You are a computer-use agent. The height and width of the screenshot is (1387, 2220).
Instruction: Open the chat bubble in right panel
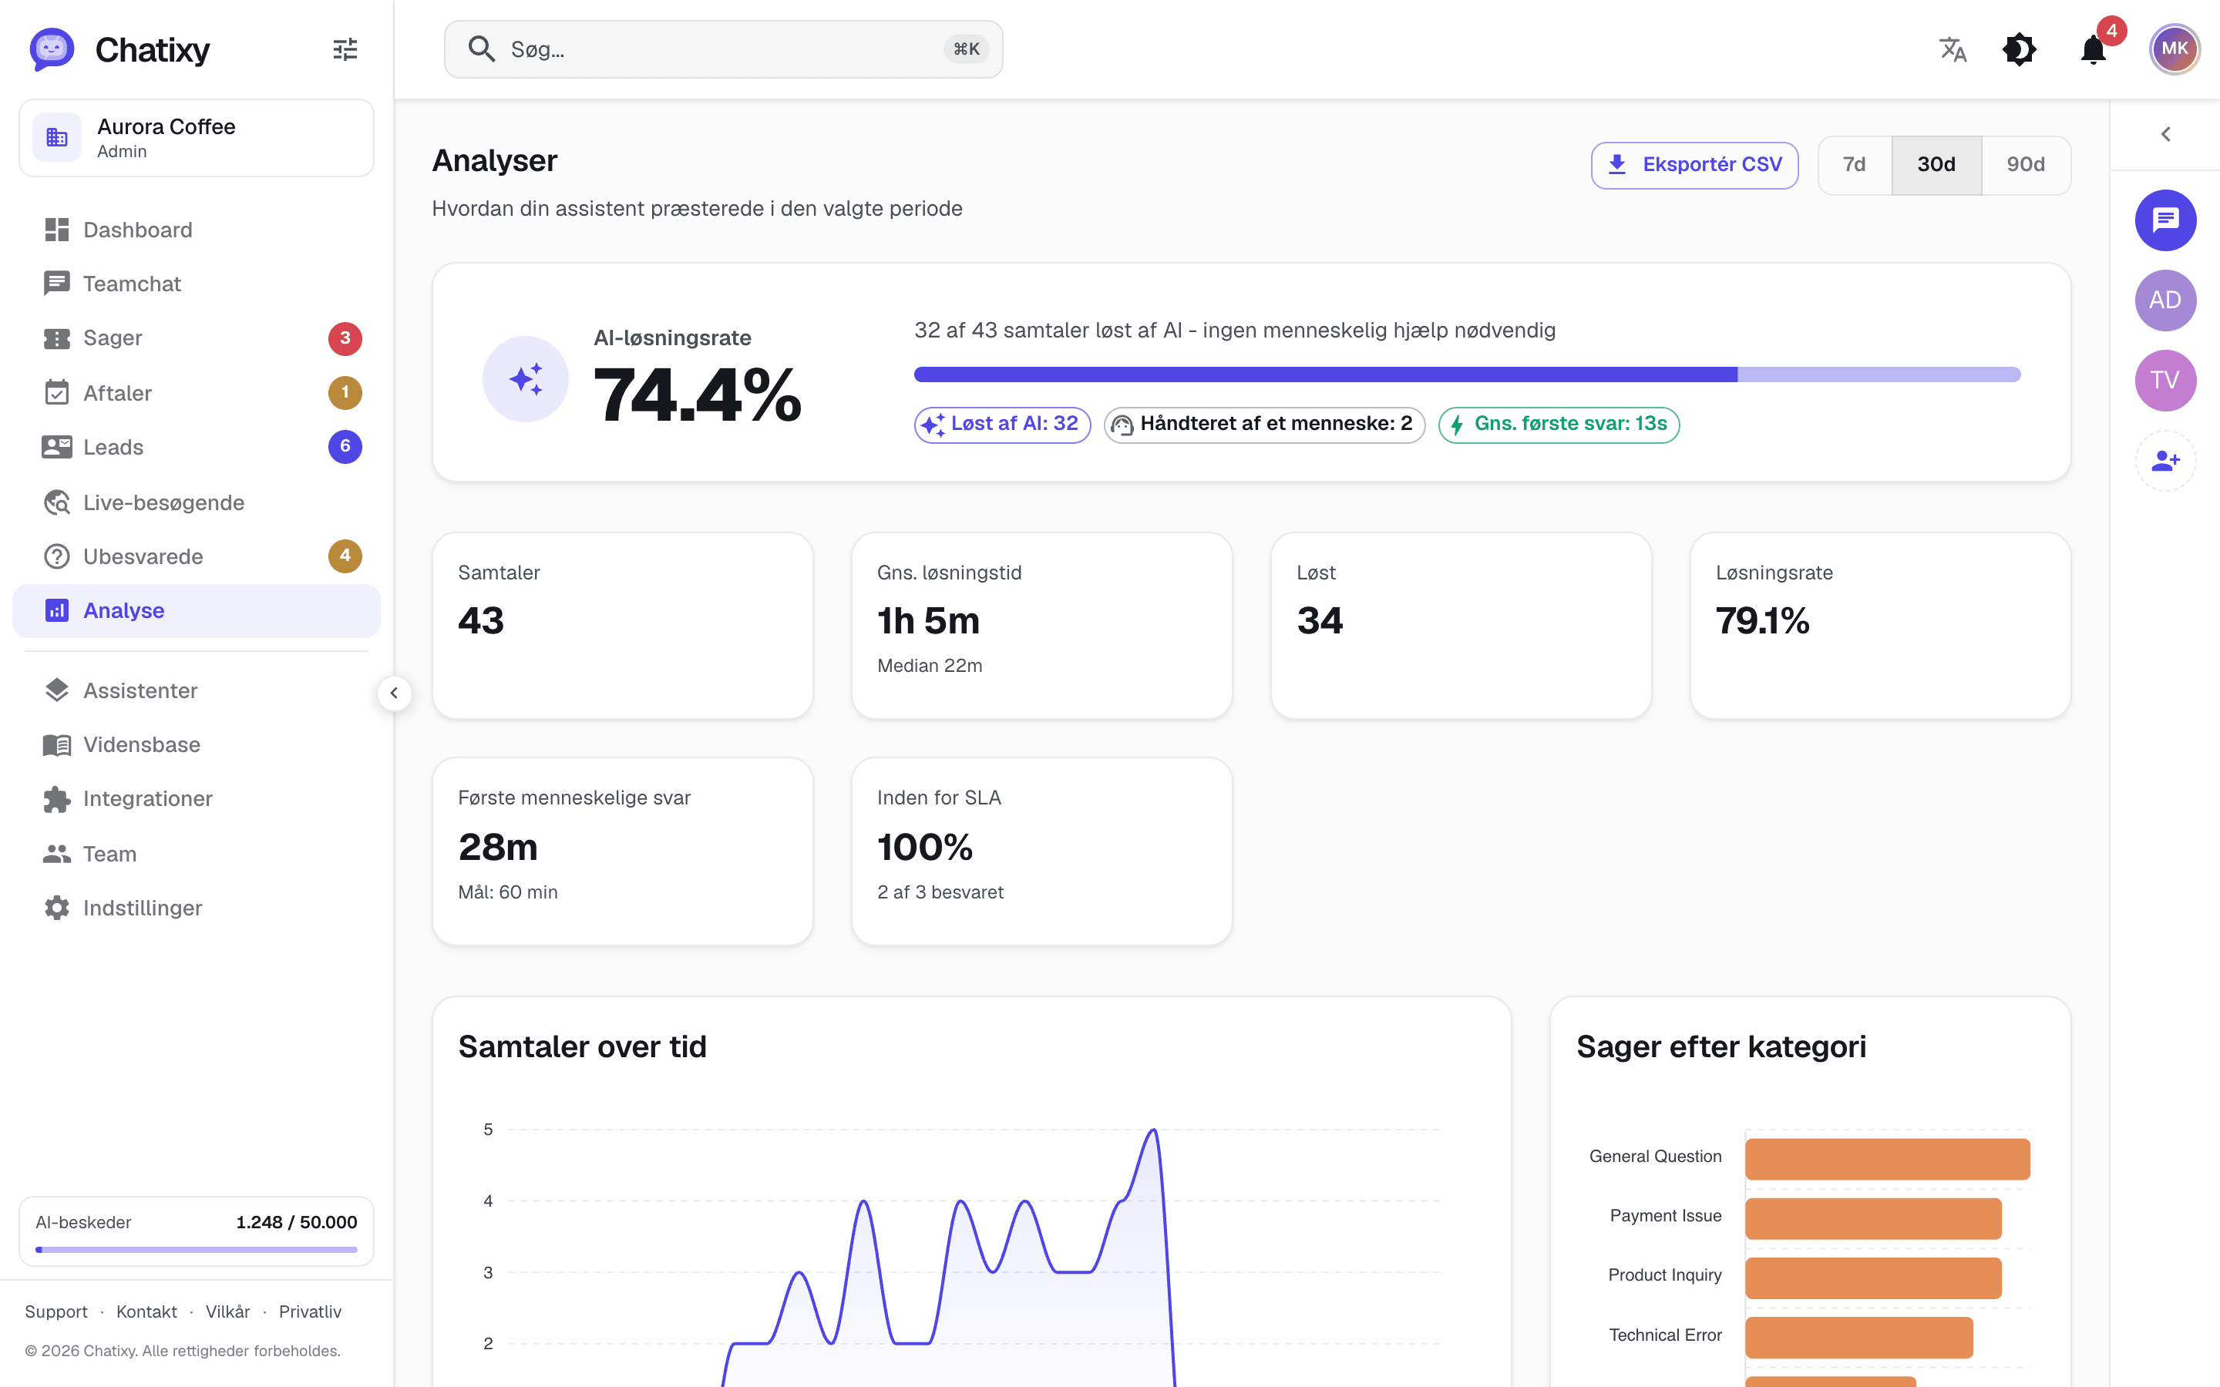click(x=2165, y=220)
